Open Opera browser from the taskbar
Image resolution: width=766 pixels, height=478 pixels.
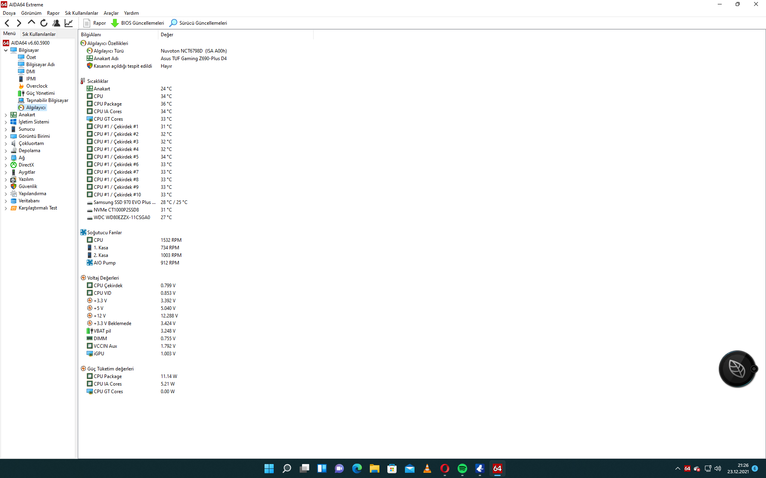(444, 468)
